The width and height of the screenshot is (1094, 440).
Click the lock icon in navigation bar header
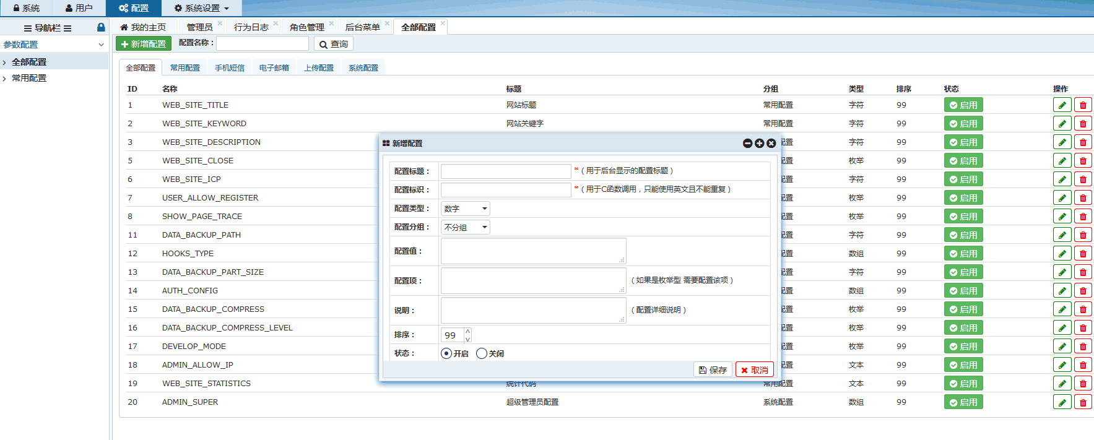click(101, 27)
